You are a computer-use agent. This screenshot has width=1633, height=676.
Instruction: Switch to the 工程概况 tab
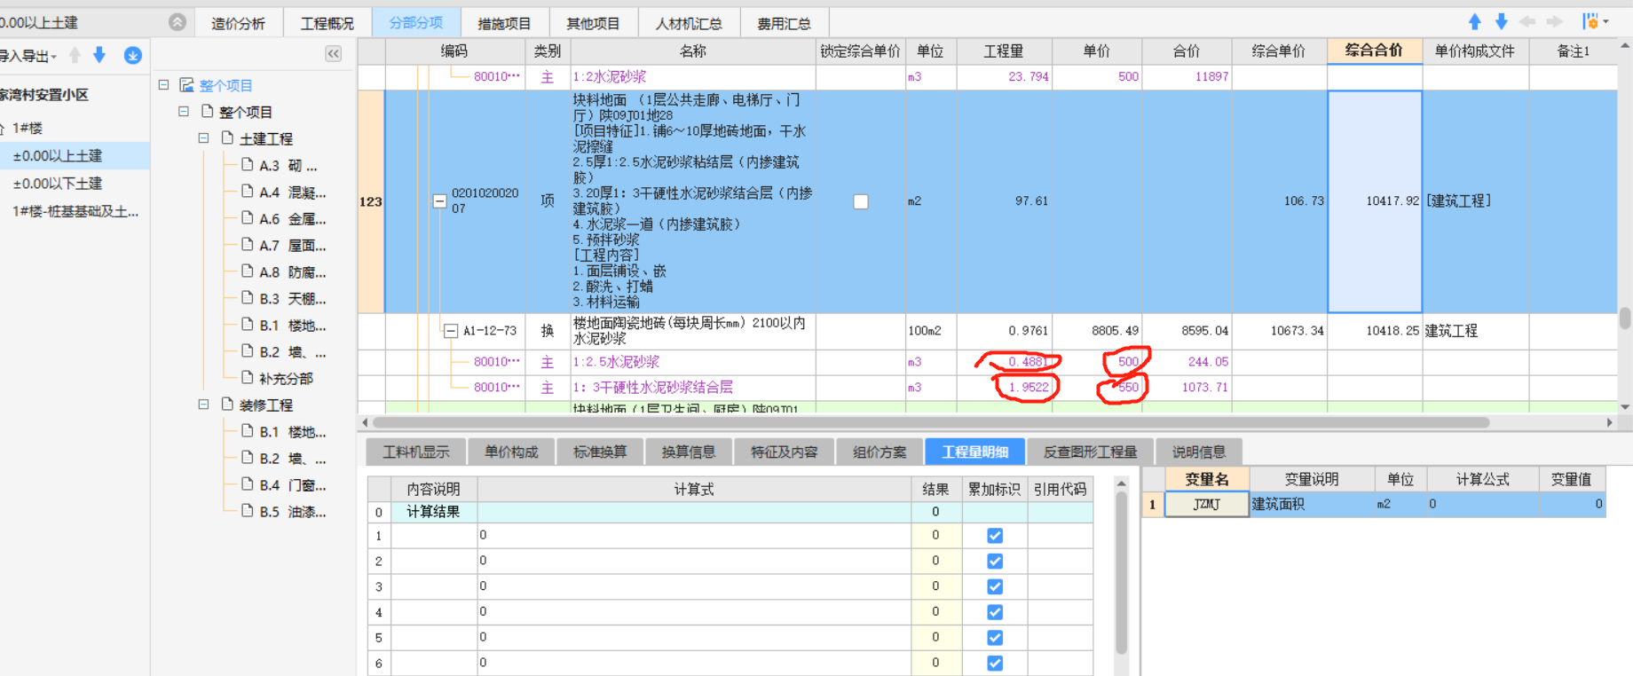click(327, 23)
